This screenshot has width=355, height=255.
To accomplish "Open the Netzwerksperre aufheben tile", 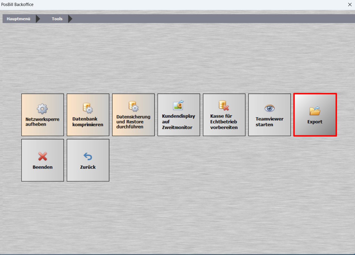I will click(x=43, y=115).
